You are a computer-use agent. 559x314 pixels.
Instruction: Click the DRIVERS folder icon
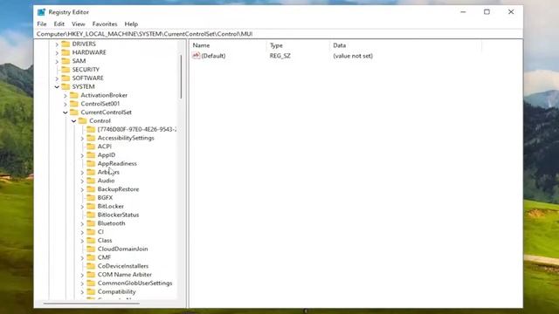[66, 44]
